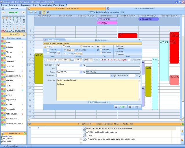Click the padlock icon next to Privée
This screenshot has width=185, height=148.
[x=45, y=47]
